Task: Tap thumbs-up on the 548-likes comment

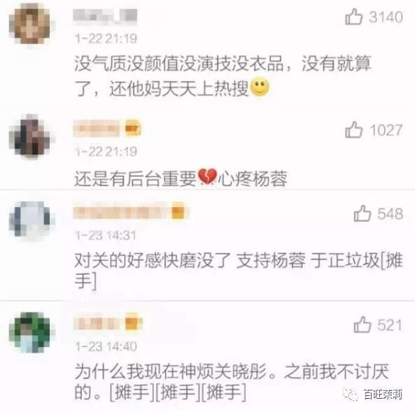Action: coord(362,213)
